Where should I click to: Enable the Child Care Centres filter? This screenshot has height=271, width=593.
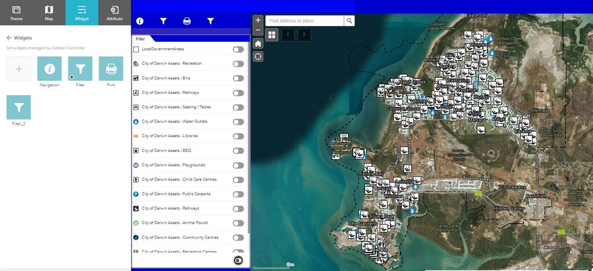click(x=238, y=180)
